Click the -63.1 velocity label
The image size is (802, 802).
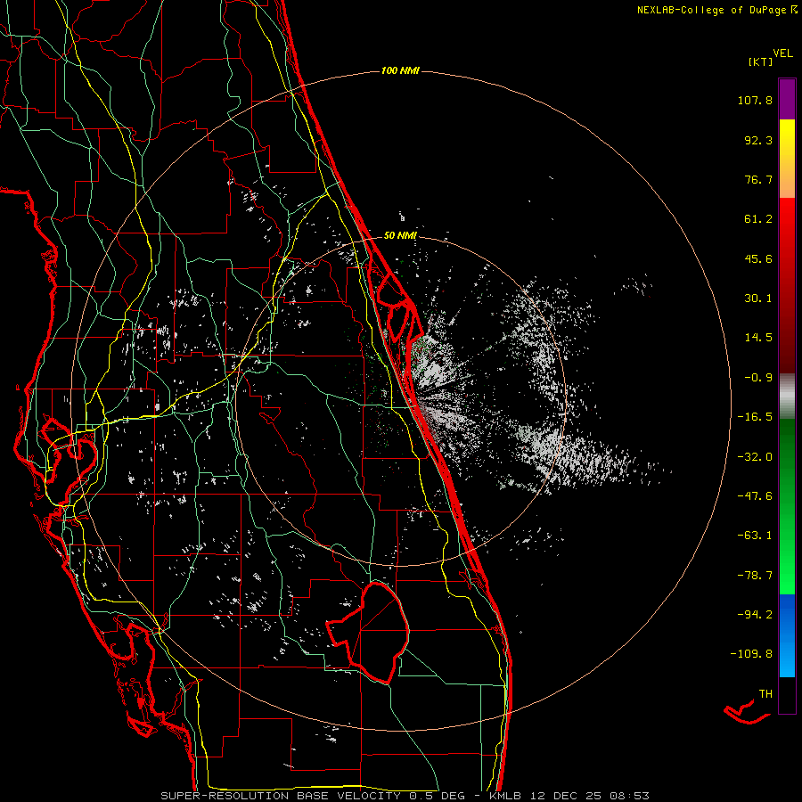(755, 536)
